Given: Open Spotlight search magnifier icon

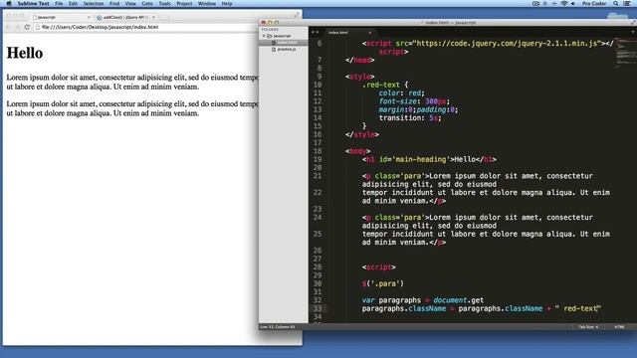Looking at the screenshot, I should click(x=616, y=3).
